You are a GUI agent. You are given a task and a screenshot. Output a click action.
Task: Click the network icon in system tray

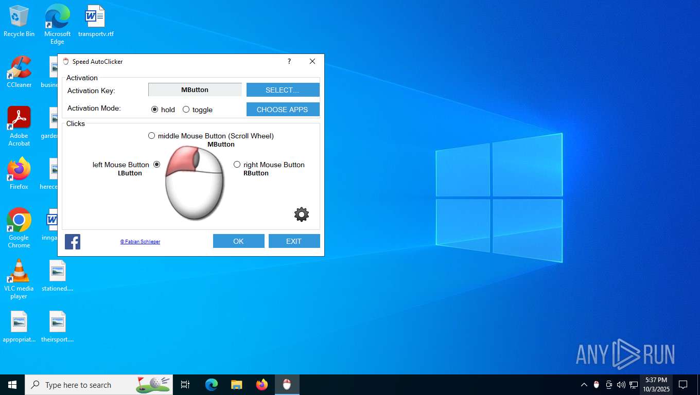pyautogui.click(x=634, y=385)
